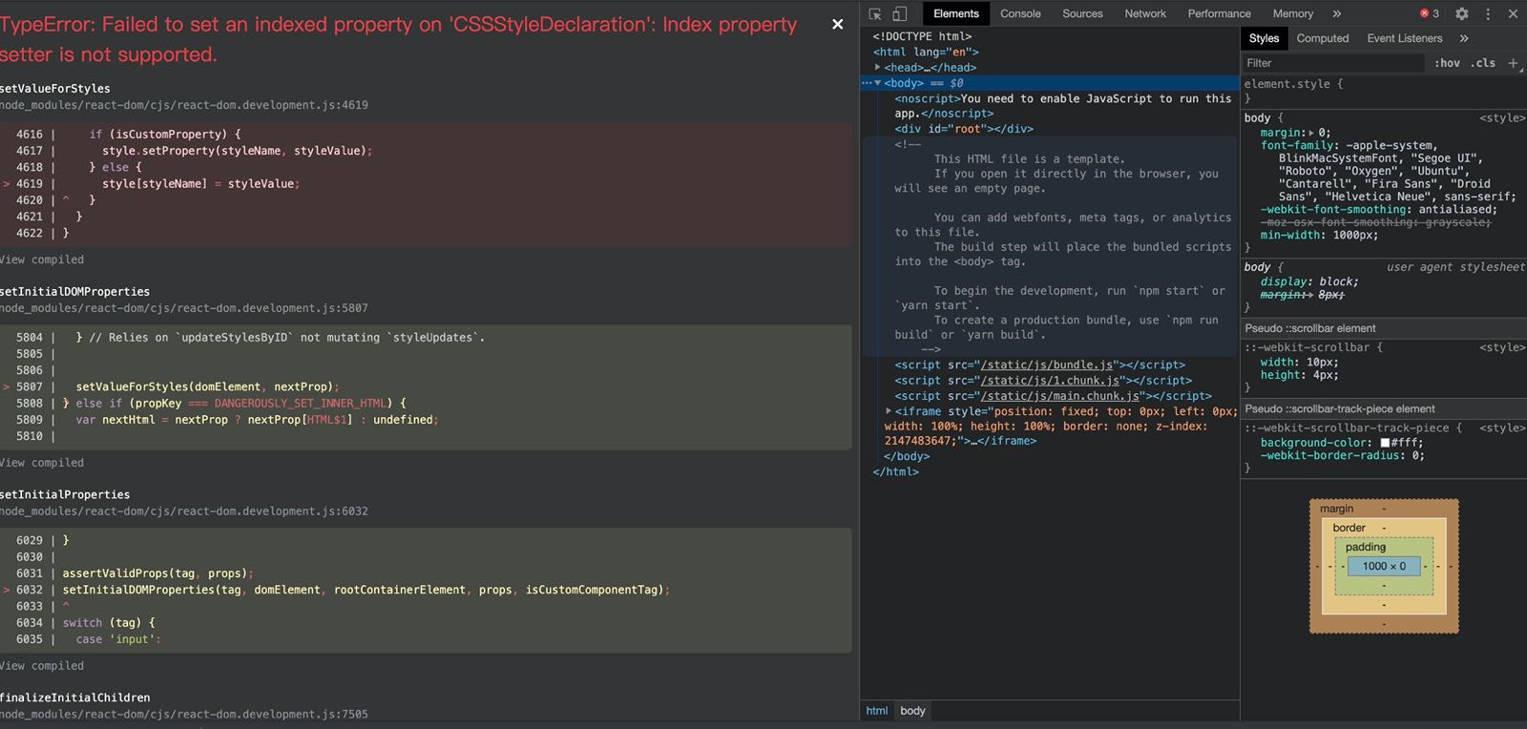Open the Event Listeners sidebar tab
The height and width of the screenshot is (729, 1527).
pyautogui.click(x=1404, y=38)
